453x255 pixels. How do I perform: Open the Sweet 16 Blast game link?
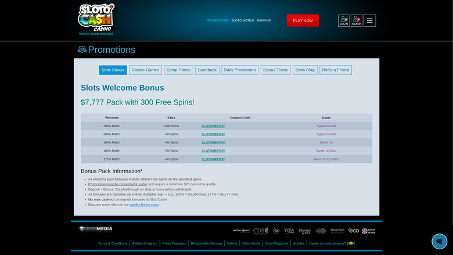click(326, 151)
